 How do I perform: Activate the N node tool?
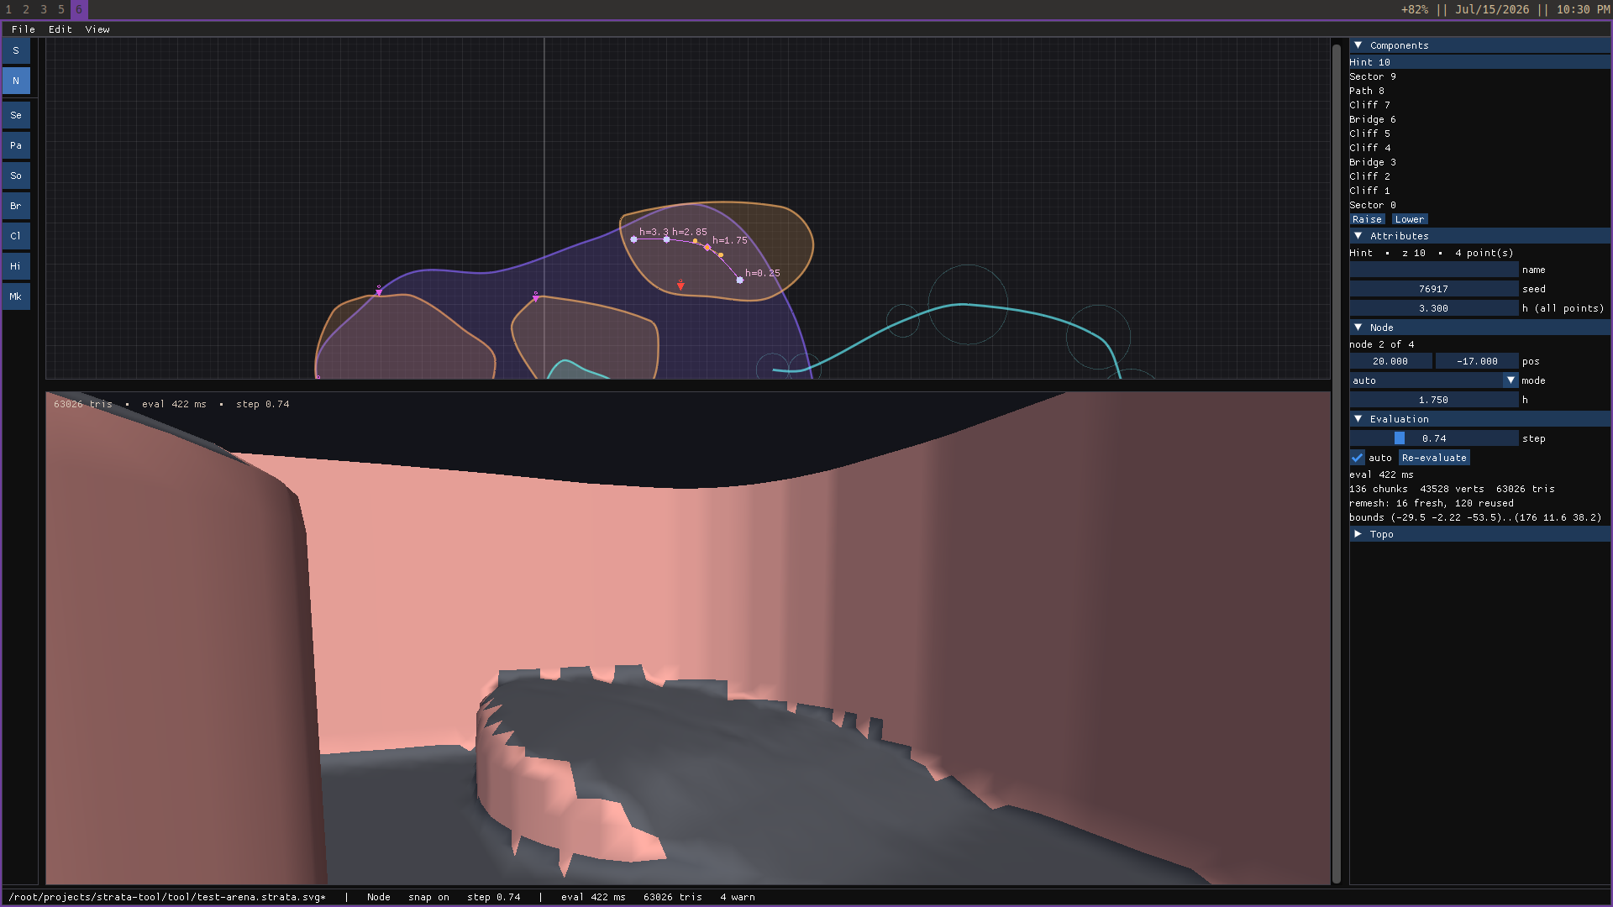16,81
